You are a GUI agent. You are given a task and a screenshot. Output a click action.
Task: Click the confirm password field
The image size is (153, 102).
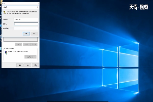pos(26,28)
